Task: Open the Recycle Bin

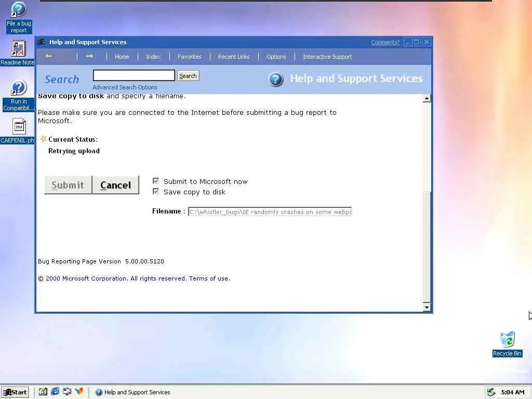Action: (x=507, y=344)
